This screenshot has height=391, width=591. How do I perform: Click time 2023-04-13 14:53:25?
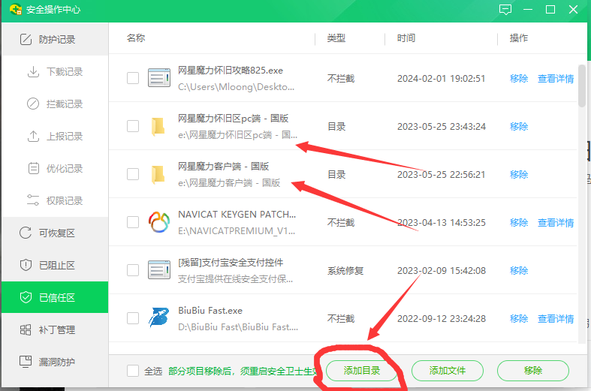(441, 223)
